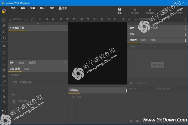Click the distribute left edges icon
Screen dimensions: 188x125
pos(102,19)
